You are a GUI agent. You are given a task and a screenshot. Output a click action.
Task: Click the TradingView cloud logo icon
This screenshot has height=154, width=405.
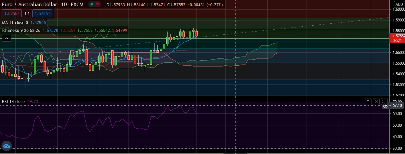tap(7, 145)
